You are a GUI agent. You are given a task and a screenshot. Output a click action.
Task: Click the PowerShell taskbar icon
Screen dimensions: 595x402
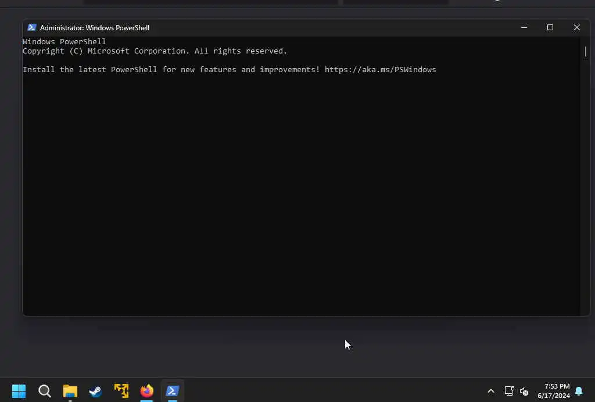(172, 390)
